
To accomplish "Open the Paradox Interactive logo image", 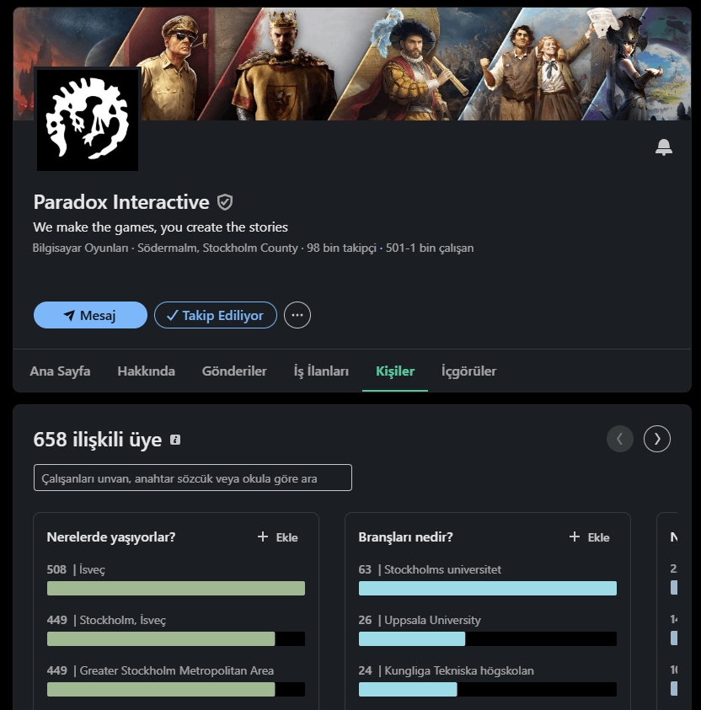I will 88,120.
